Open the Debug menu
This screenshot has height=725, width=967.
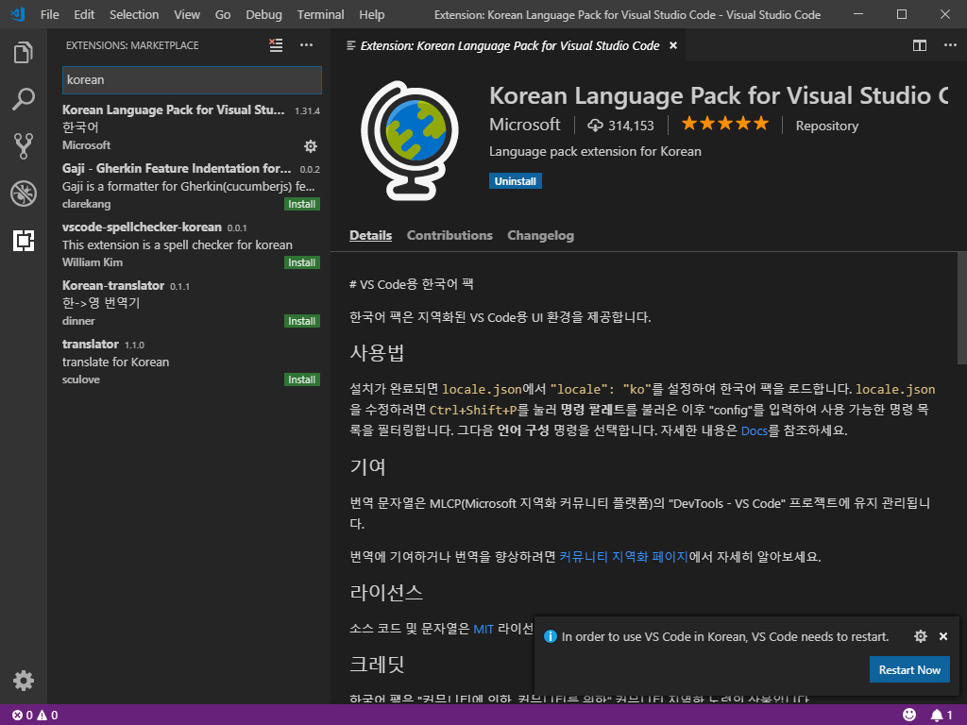(x=264, y=14)
